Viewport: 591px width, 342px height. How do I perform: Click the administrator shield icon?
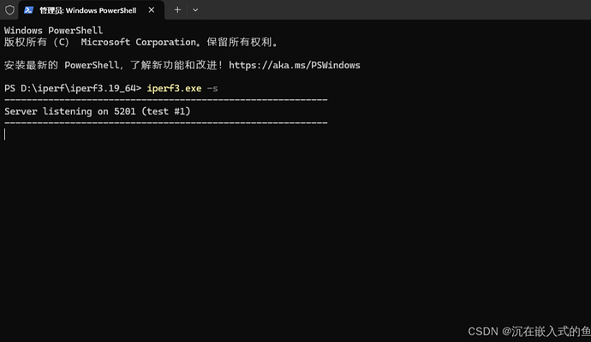(x=10, y=9)
